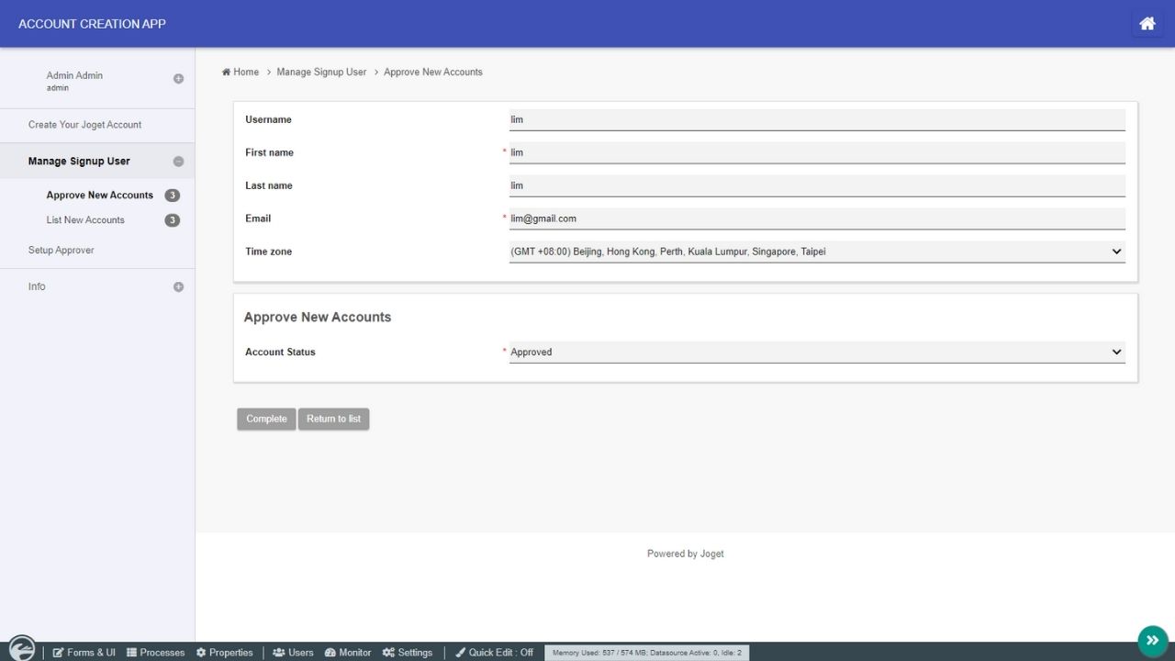Click the Return to list button
Viewport: 1175px width, 661px height.
(x=333, y=419)
